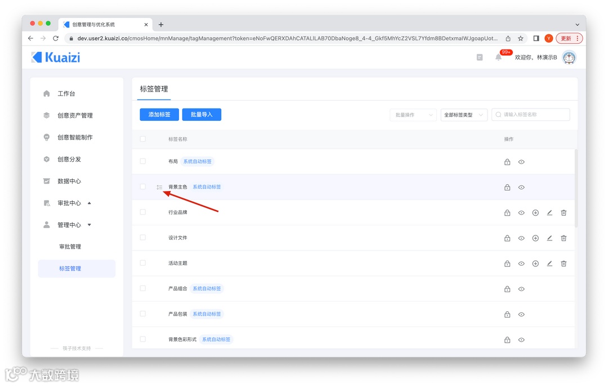608x386 pixels.
Task: Add a sub-tag with plus icon for 设计文件
Action: point(535,238)
